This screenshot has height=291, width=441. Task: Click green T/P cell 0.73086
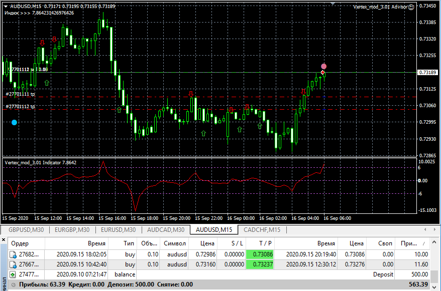point(259,254)
